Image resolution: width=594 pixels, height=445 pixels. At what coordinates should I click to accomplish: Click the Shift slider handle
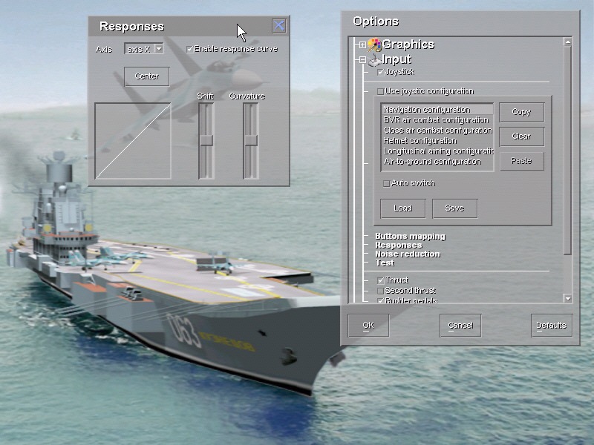[206, 140]
